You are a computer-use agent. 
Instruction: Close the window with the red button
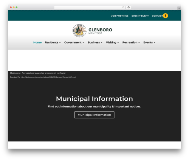(11, 7)
